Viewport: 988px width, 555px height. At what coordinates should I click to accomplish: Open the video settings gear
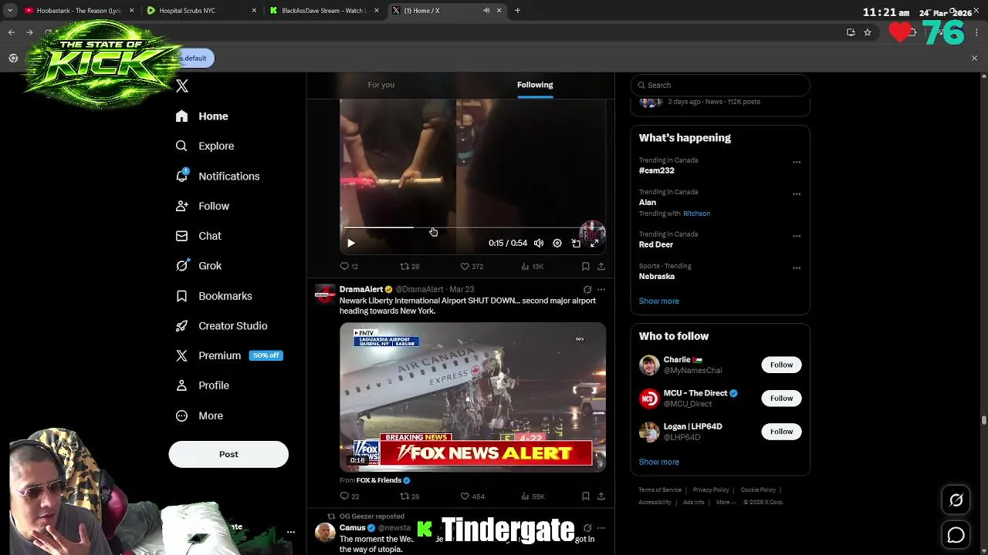[557, 243]
